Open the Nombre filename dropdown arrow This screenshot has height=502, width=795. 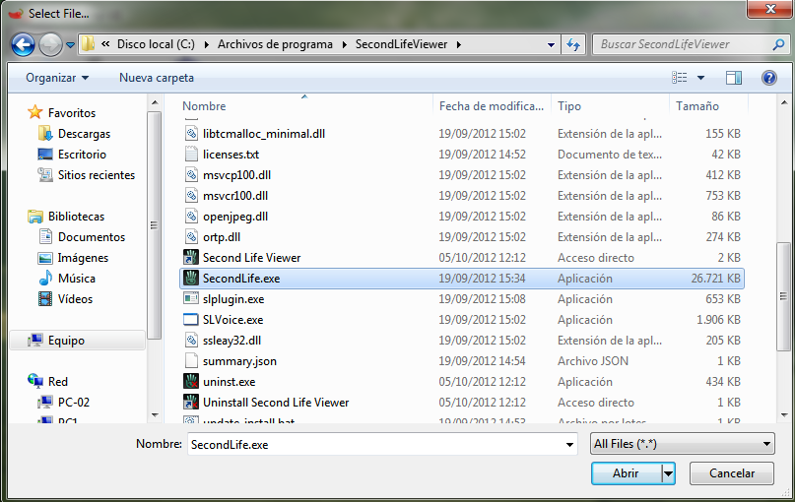pyautogui.click(x=569, y=445)
